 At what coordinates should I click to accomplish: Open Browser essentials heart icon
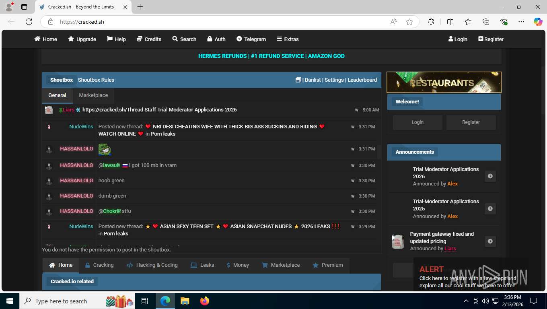point(504,22)
